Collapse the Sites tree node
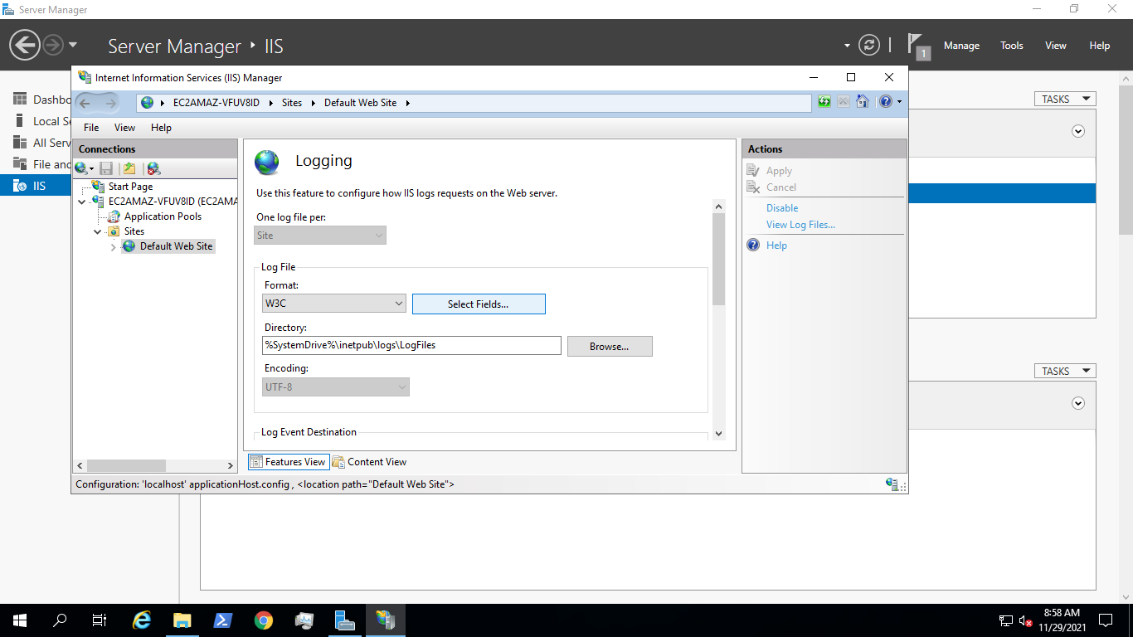 [97, 231]
